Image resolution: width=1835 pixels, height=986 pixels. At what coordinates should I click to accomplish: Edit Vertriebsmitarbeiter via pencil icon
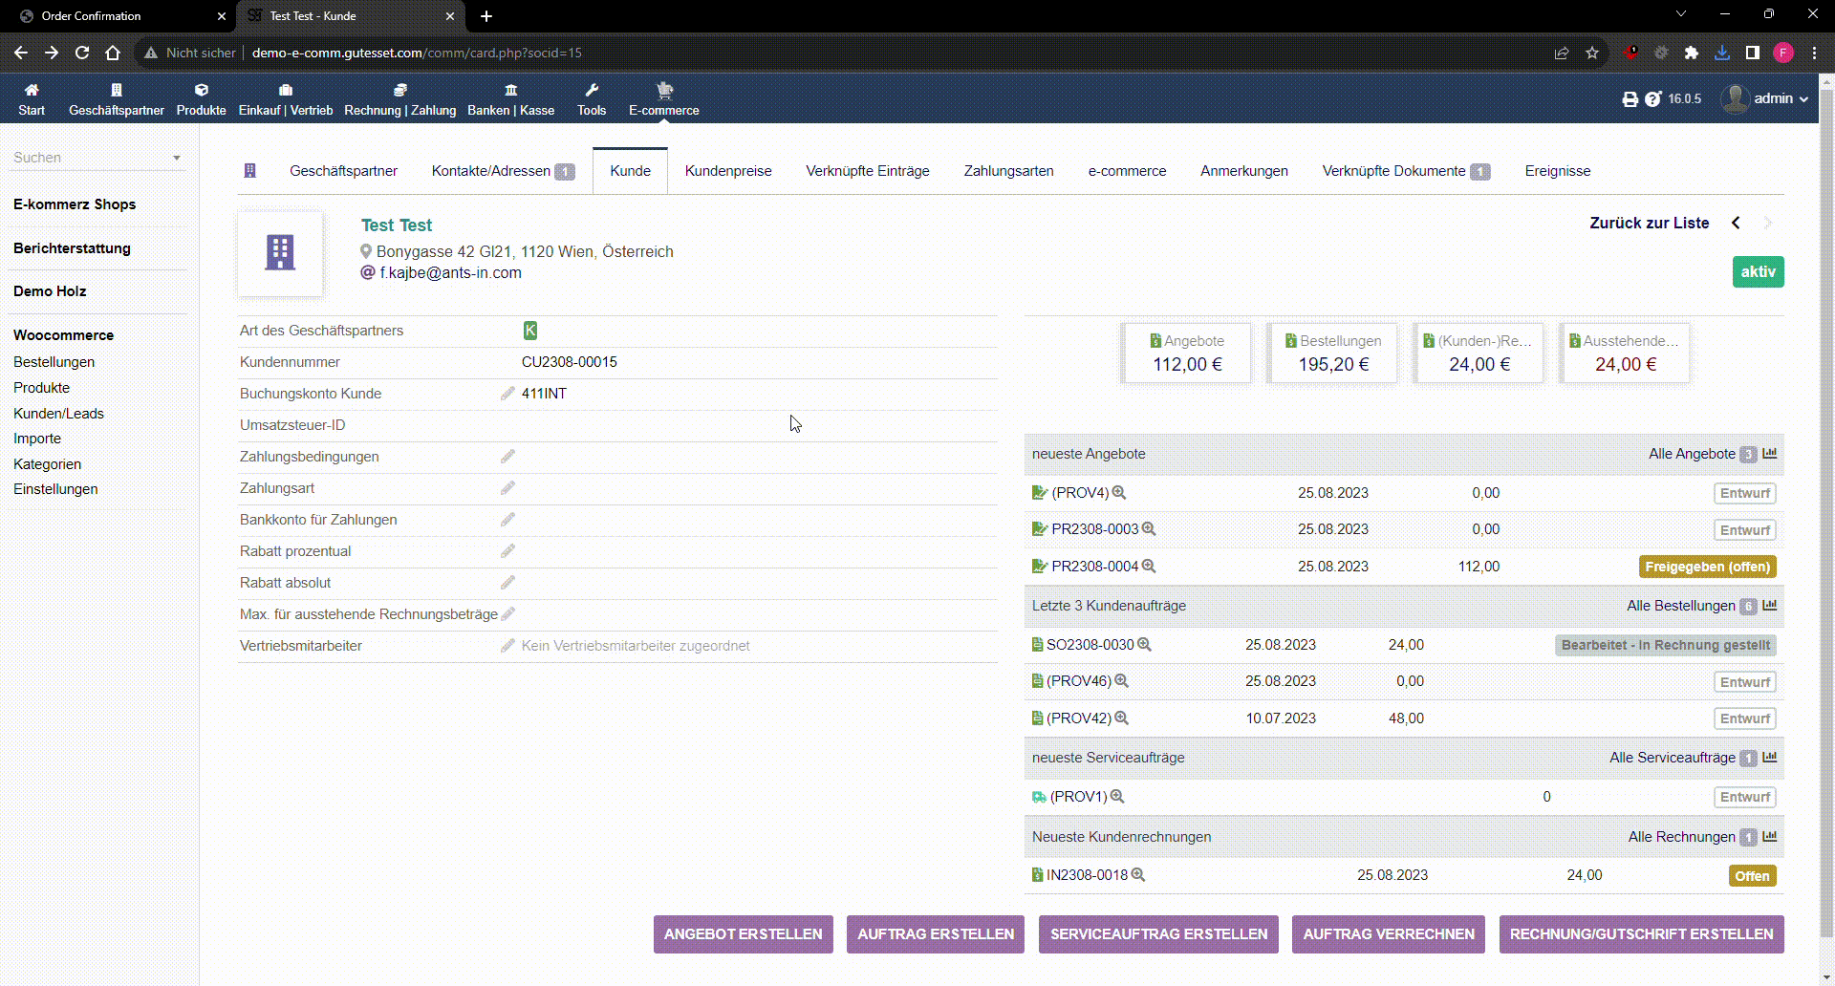[507, 646]
